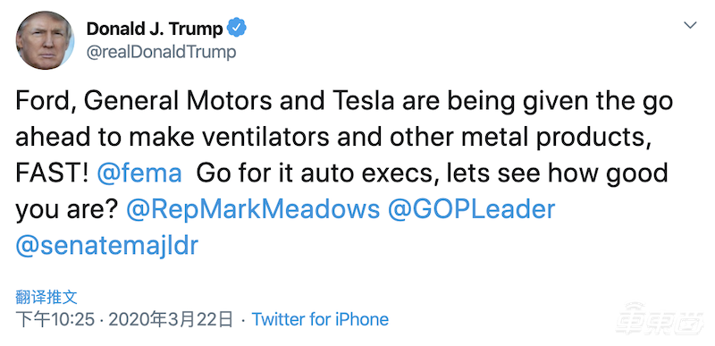
Task: Open the tweet options chevron menu
Action: pyautogui.click(x=690, y=25)
